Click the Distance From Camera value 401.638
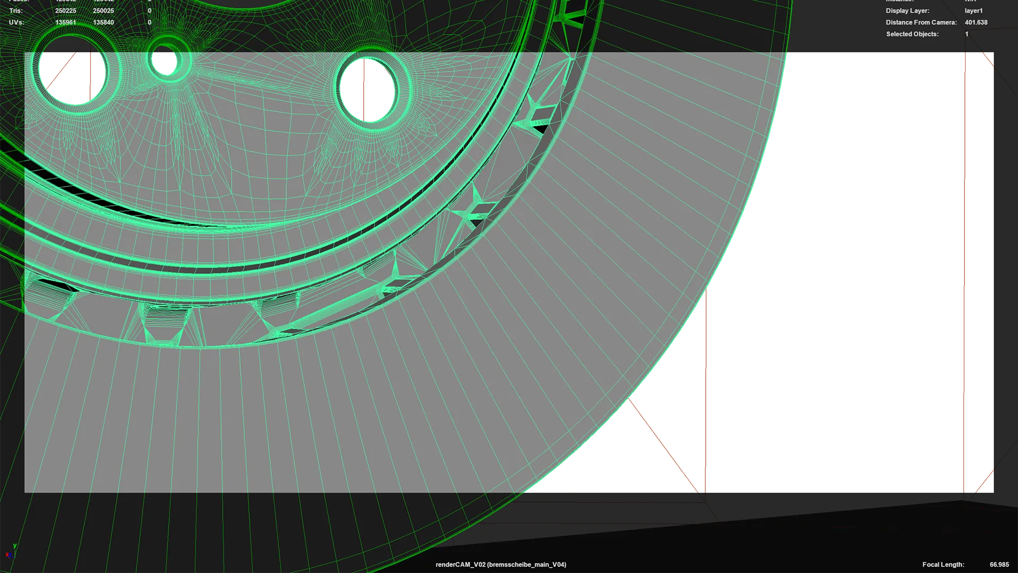Image resolution: width=1018 pixels, height=573 pixels. coord(976,22)
